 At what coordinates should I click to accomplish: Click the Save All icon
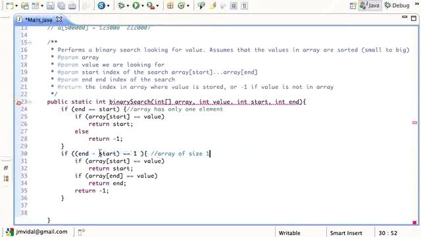(61, 6)
